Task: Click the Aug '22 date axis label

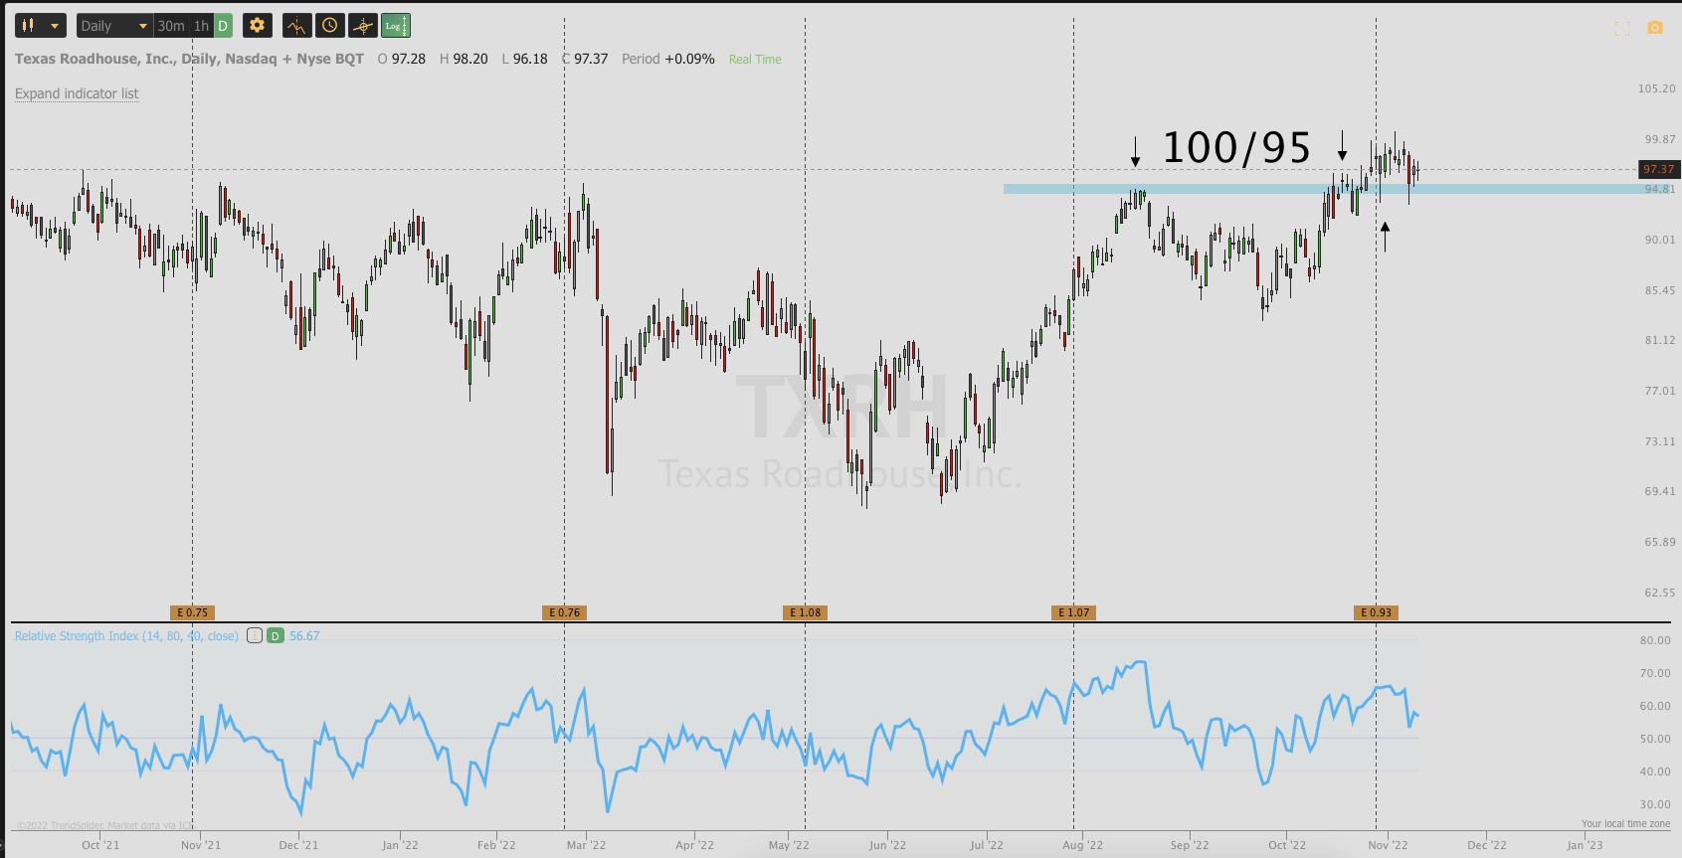Action: tap(1082, 845)
